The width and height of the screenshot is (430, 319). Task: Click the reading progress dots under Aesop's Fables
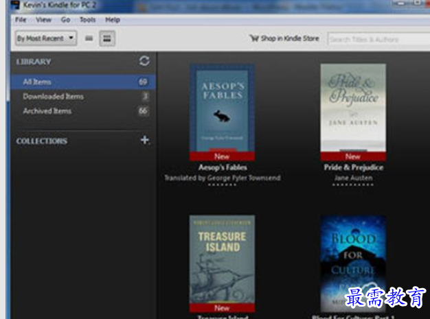[222, 185]
